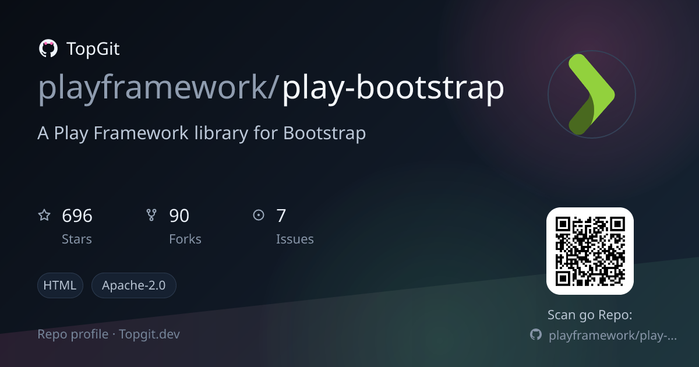Click the Issues label

point(295,239)
